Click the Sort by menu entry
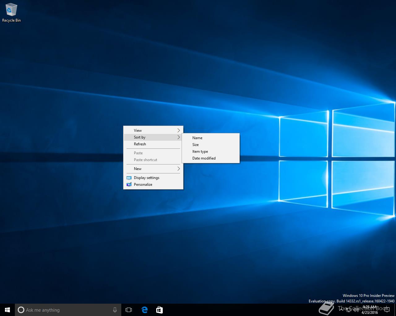The width and height of the screenshot is (396, 316). click(153, 137)
